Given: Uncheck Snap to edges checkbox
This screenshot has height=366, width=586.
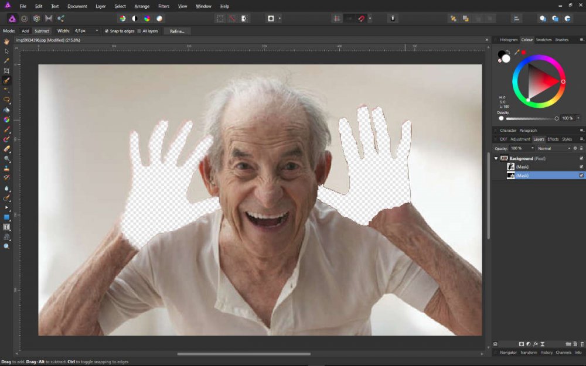Looking at the screenshot, I should click(106, 31).
